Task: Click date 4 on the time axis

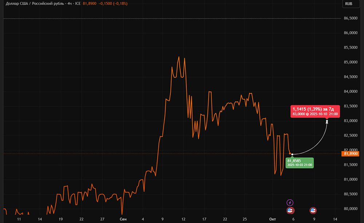Action: 143,219
